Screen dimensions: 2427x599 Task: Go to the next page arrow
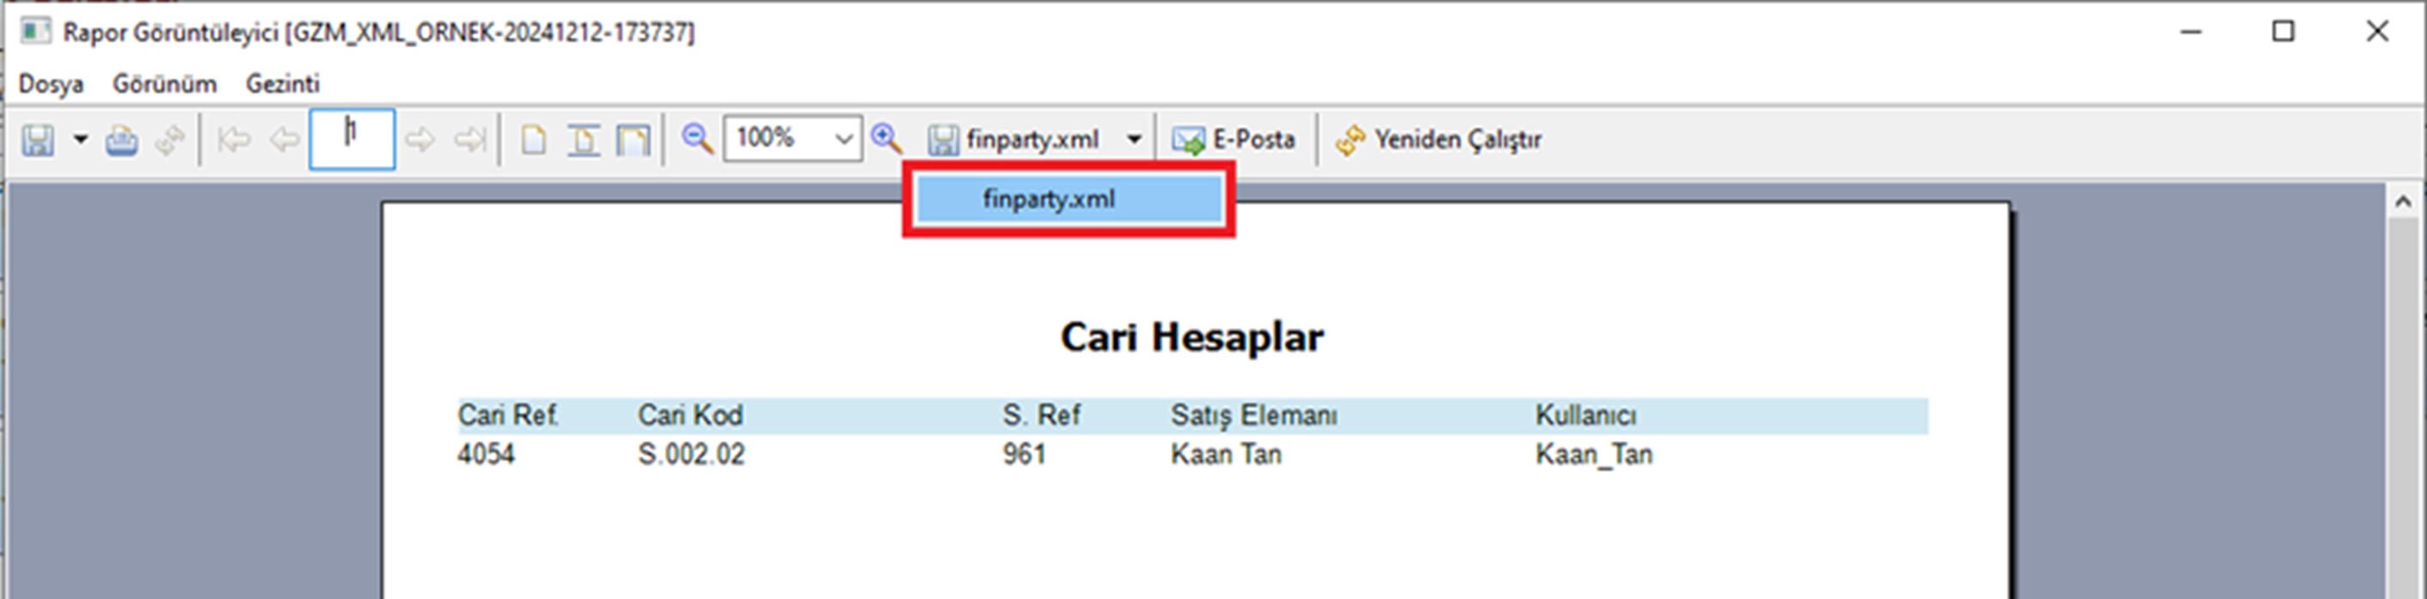tap(420, 140)
